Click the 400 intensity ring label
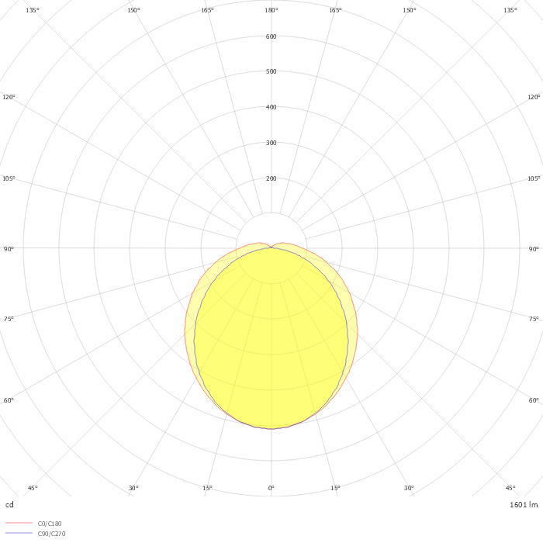Screen dimensions: 543x543 click(271, 107)
